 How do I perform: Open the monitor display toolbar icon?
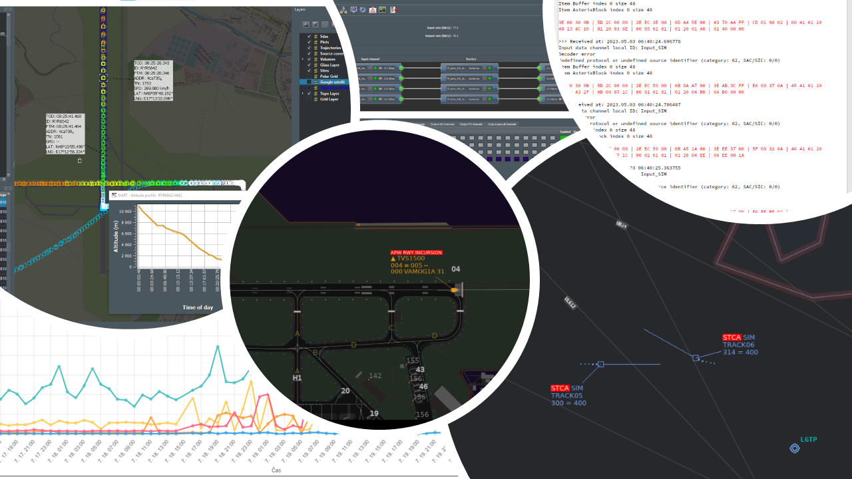(x=353, y=10)
